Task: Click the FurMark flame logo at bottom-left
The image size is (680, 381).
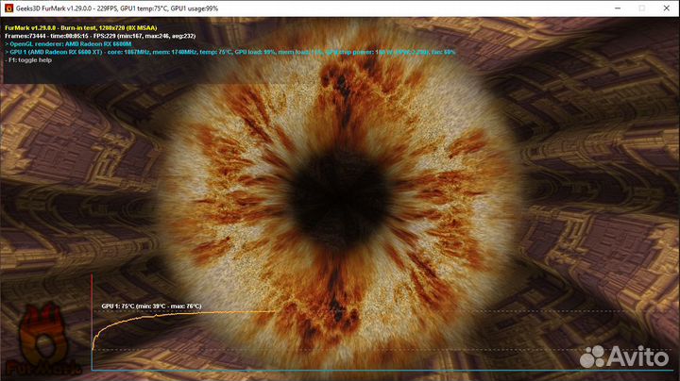Action: [x=43, y=340]
